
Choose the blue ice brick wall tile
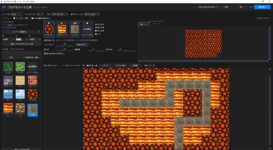[8, 94]
